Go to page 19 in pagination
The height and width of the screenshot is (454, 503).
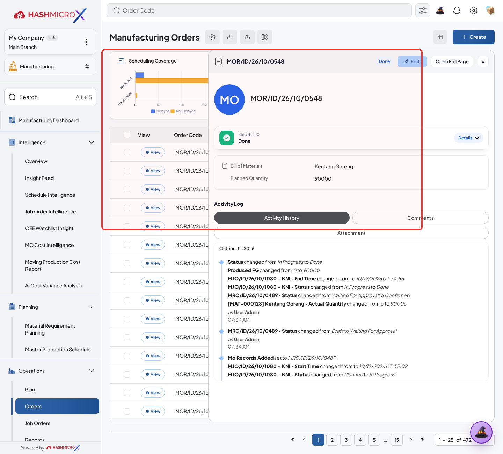tap(397, 440)
